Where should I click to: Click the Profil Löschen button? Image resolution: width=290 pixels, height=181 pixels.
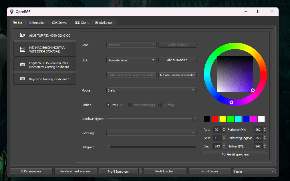[x=165, y=171]
